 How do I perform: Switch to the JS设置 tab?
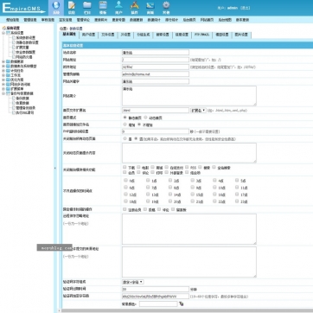click(125, 35)
